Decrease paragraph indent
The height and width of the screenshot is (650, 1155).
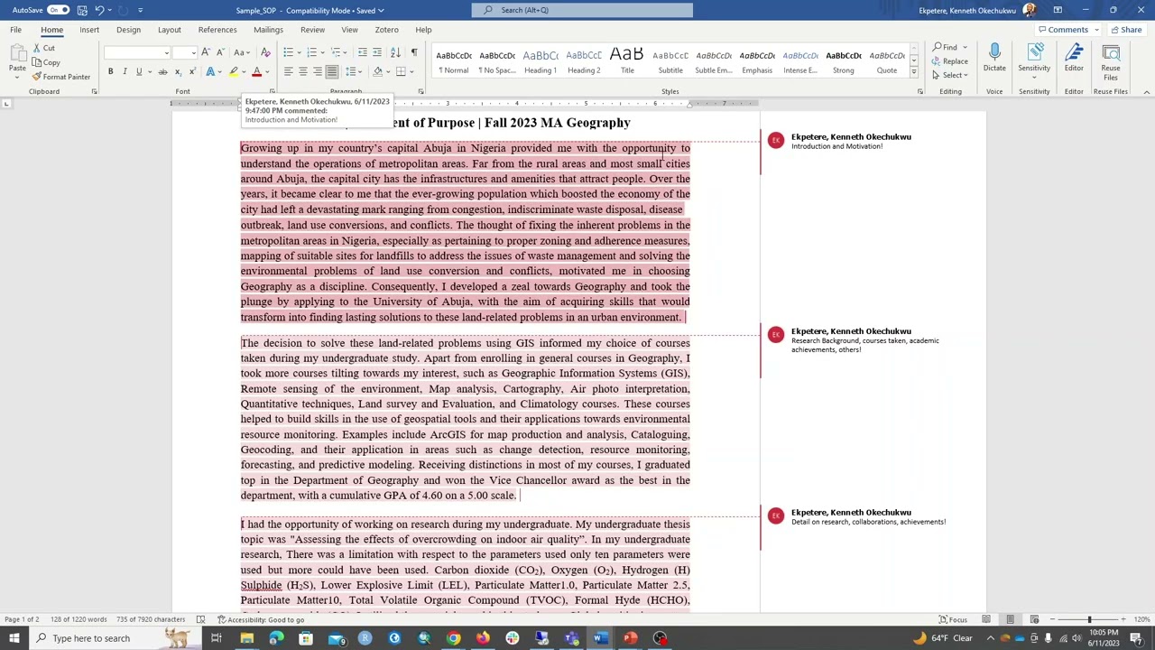click(x=363, y=52)
